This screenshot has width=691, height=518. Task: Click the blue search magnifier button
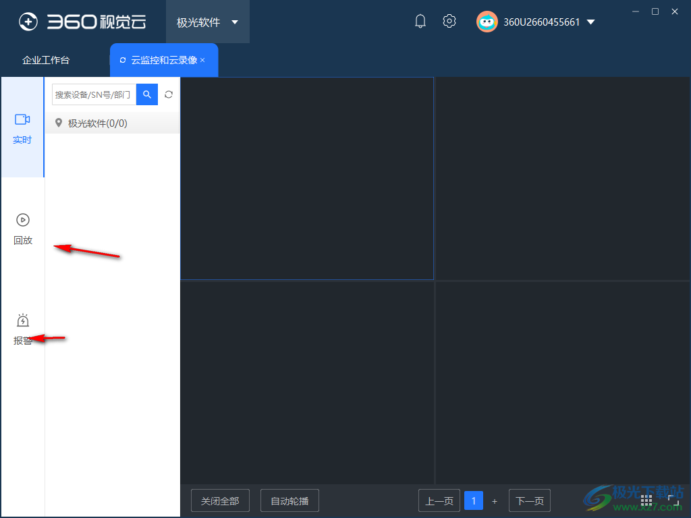(147, 94)
